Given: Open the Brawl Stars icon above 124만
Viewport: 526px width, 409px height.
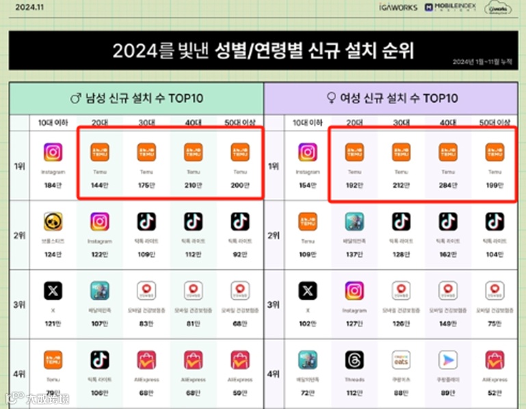Looking at the screenshot, I should [x=53, y=222].
